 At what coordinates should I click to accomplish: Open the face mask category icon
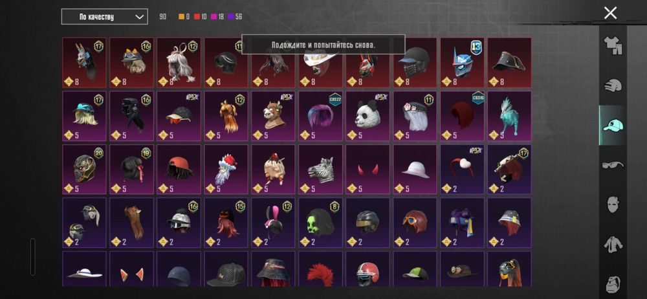613,205
